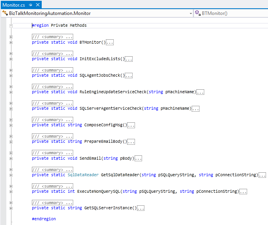Click the '#region Private Methods' line

point(59,26)
